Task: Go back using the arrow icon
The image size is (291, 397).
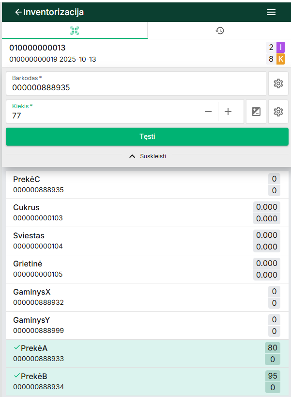Action: (18, 12)
